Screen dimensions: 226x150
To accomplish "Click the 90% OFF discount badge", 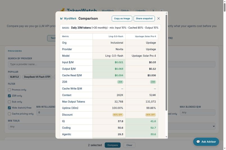I will coord(151,115).
